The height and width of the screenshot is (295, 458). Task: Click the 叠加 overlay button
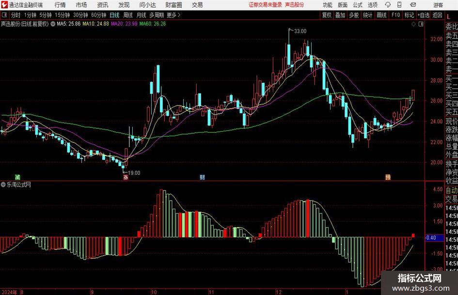[340, 15]
